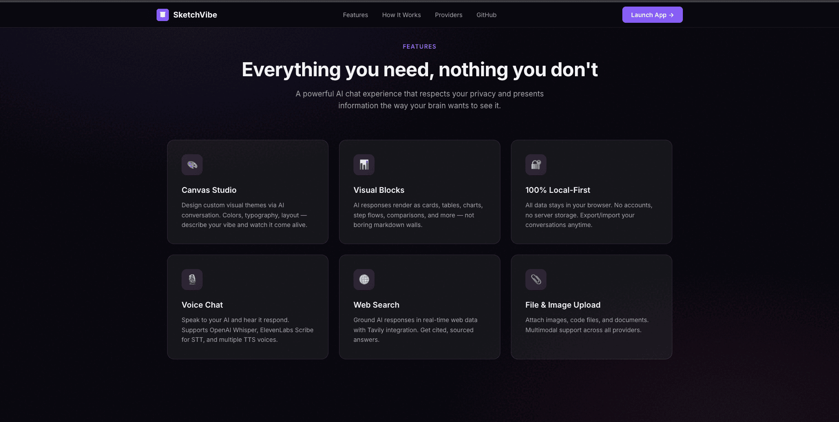Click the SketchVibe logo icon
Image resolution: width=839 pixels, height=422 pixels.
(162, 14)
